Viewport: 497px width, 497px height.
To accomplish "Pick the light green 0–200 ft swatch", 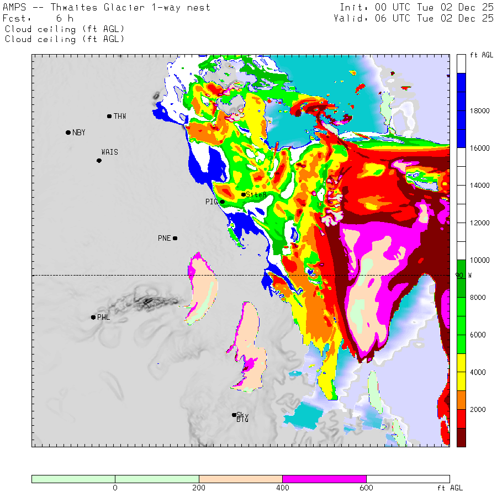I will (157, 479).
